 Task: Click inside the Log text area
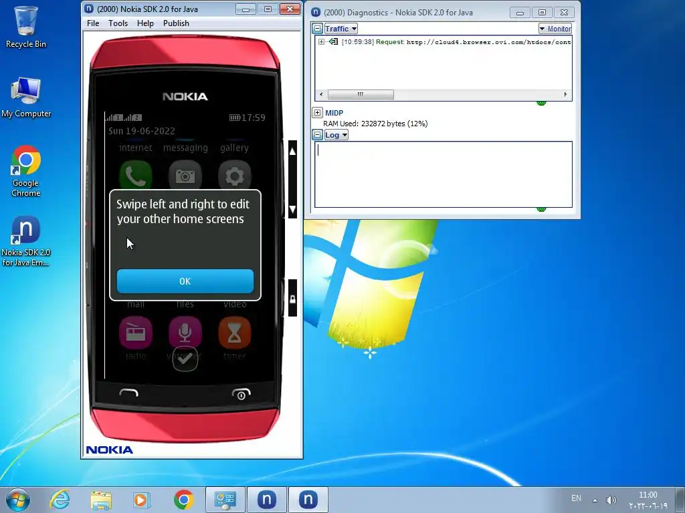[x=444, y=174]
